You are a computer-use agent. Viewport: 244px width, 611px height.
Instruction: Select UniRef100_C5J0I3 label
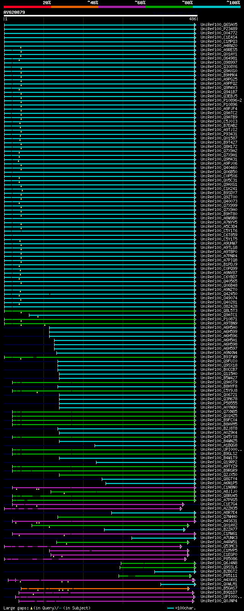pyautogui.click(x=219, y=121)
